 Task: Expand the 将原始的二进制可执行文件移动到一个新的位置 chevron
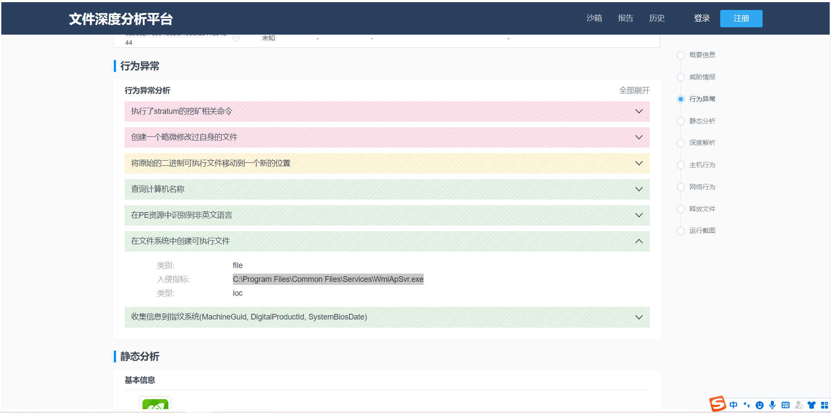point(639,163)
